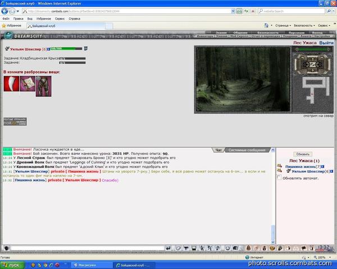Click the gold coin icon in bottom bar
The width and height of the screenshot is (337, 269).
272,248
